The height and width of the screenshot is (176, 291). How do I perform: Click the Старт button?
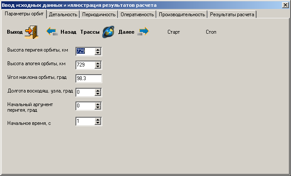point(173,32)
